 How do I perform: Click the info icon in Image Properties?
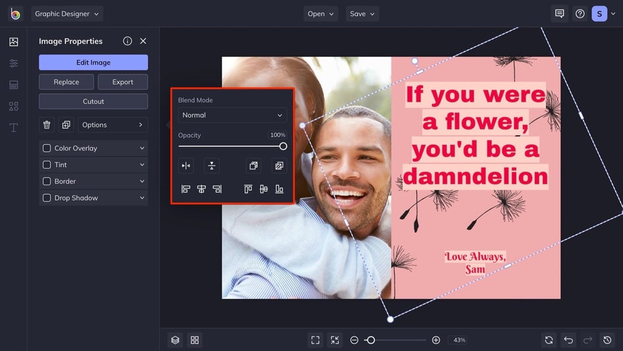pos(127,41)
